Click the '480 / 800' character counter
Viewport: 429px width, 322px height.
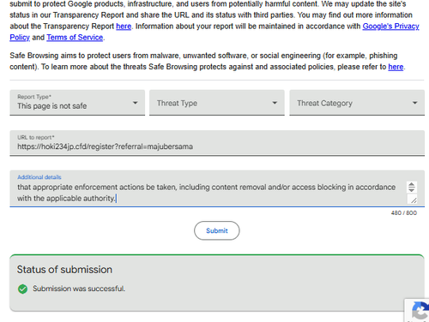tap(404, 213)
